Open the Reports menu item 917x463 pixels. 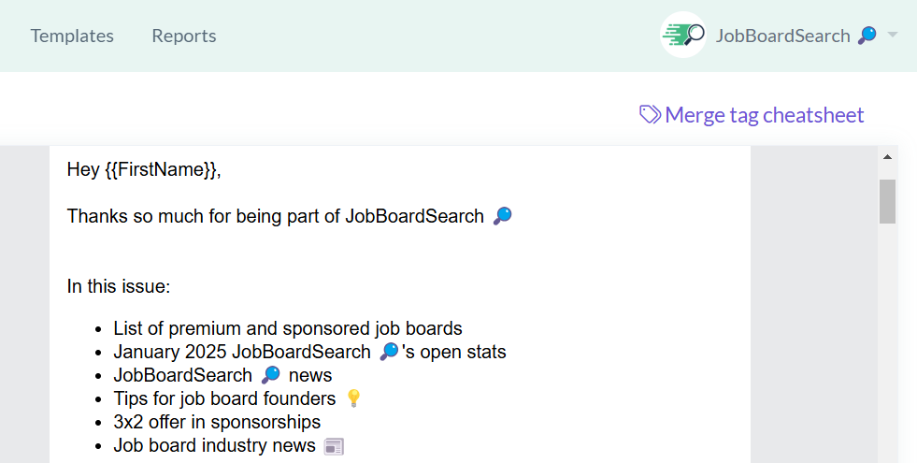183,36
